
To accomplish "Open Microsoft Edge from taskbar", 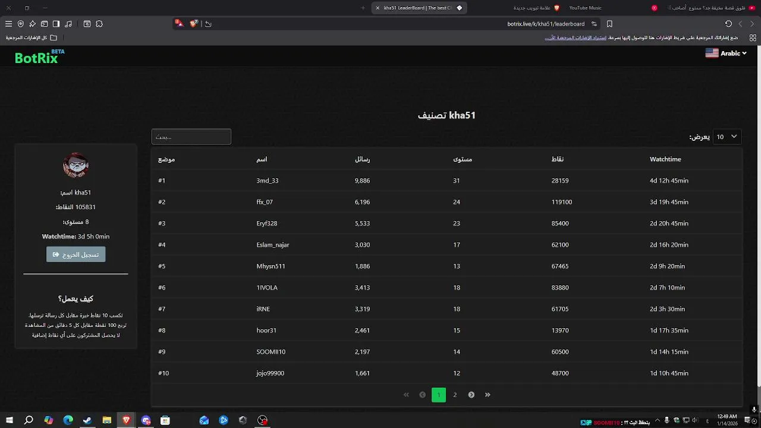I will point(68,420).
